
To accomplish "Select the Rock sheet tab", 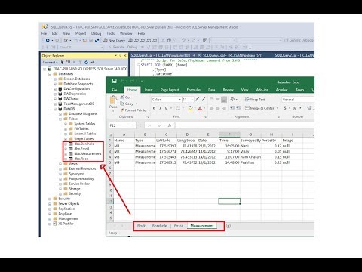I will [x=141, y=226].
